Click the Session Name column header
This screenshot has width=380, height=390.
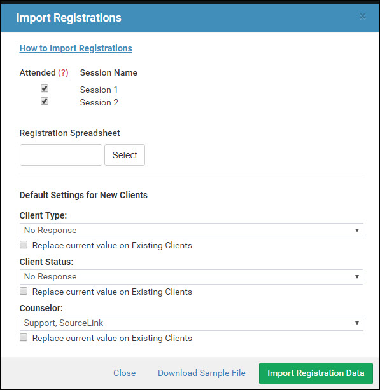109,72
